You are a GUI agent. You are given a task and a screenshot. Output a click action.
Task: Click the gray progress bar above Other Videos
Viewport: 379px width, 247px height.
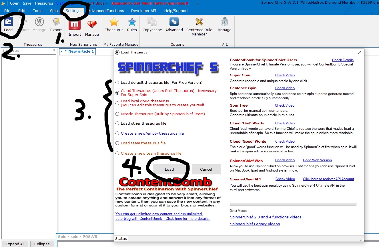tap(293, 204)
